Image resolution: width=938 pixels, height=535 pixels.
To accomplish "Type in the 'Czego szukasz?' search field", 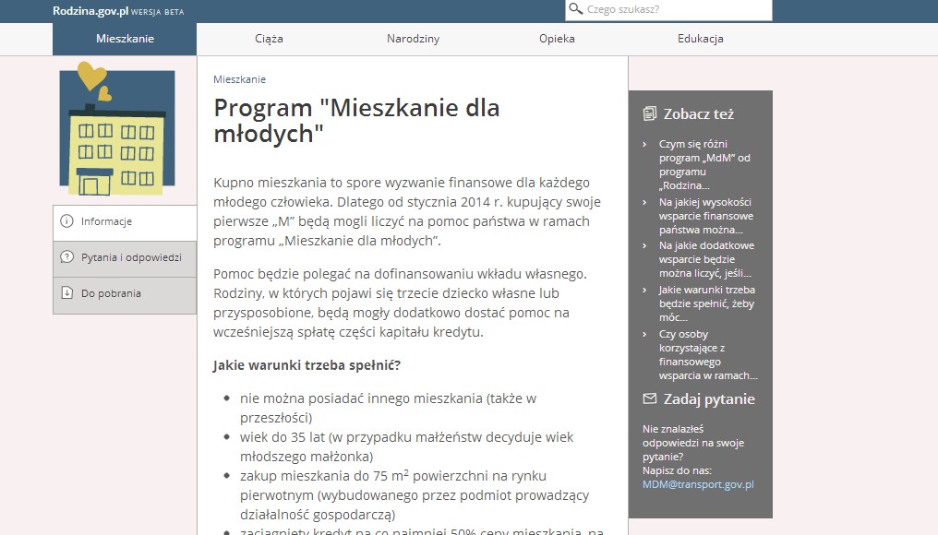I will (676, 9).
